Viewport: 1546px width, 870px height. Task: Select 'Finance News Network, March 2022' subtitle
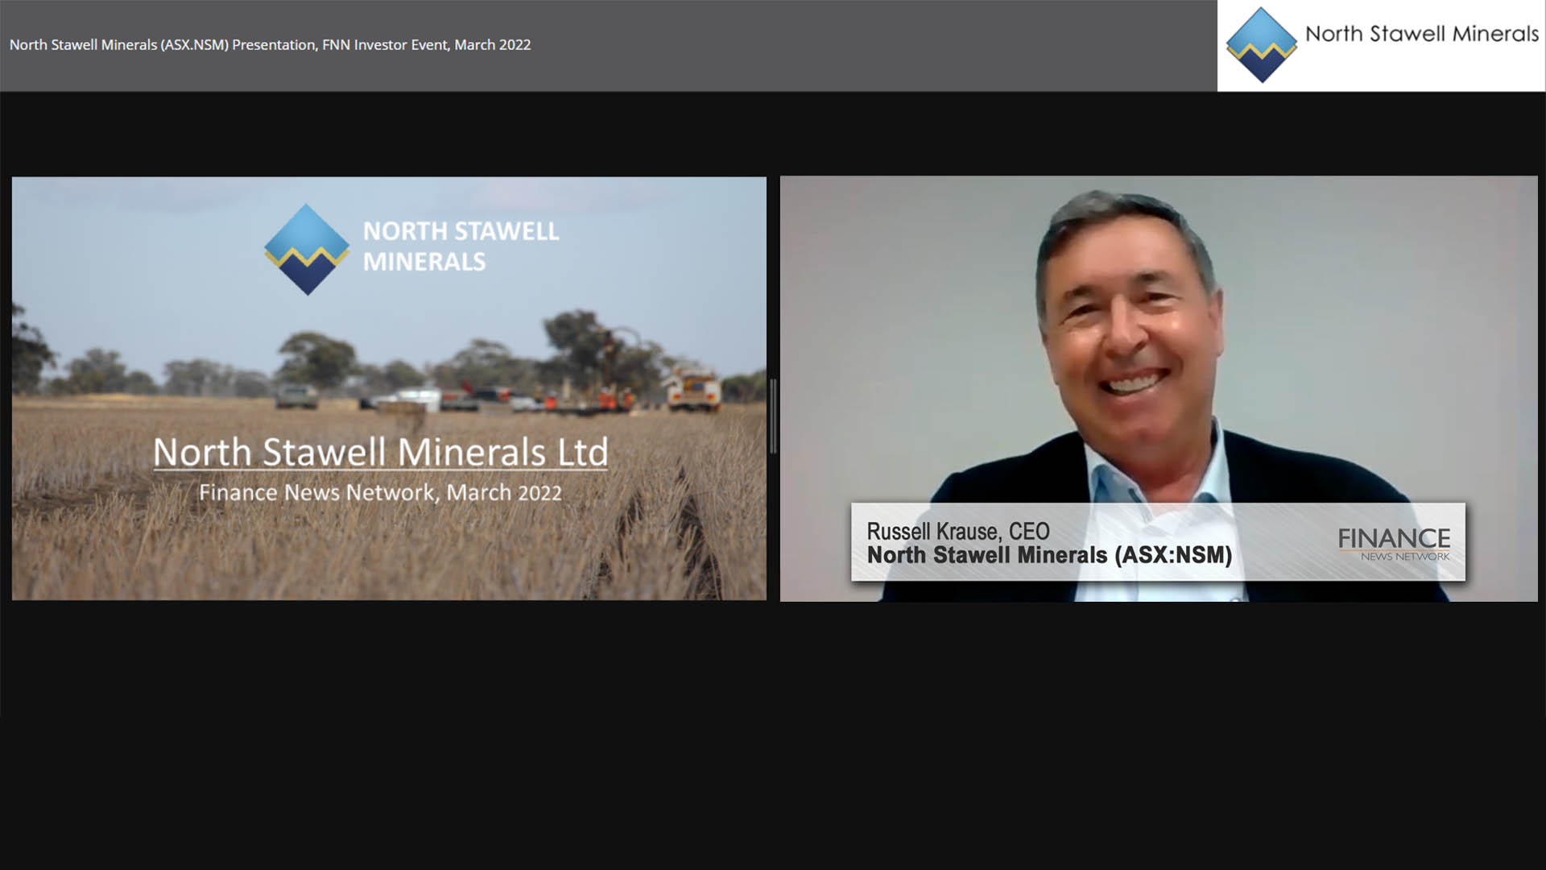(x=380, y=493)
